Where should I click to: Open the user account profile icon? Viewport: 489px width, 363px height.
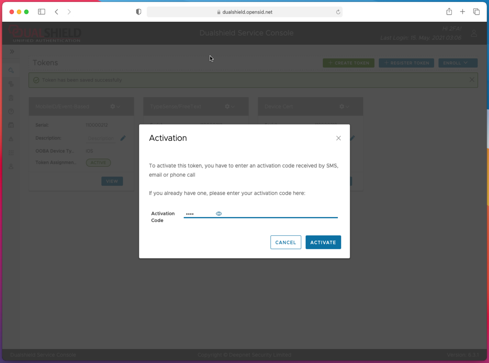pos(474,33)
